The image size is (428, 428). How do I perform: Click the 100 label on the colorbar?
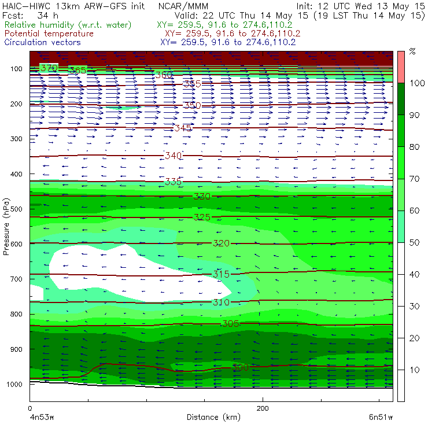417,83
